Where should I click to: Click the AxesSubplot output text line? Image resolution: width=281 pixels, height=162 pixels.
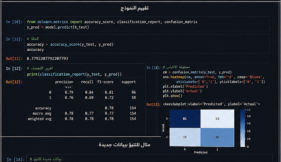coord(211,104)
